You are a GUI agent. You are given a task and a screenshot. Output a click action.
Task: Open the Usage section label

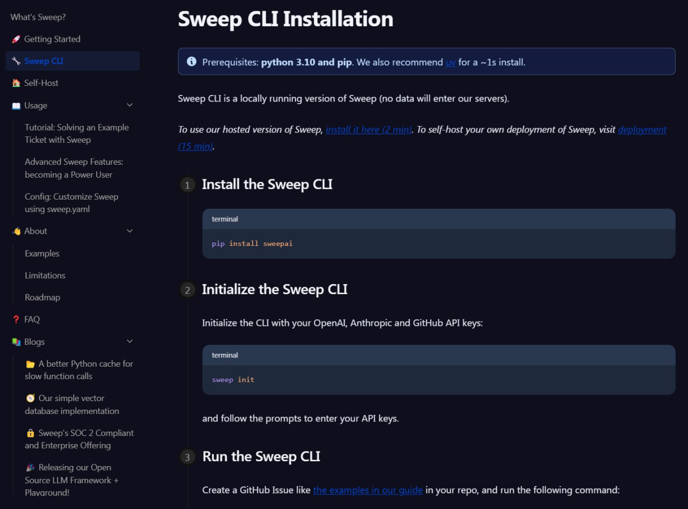35,106
